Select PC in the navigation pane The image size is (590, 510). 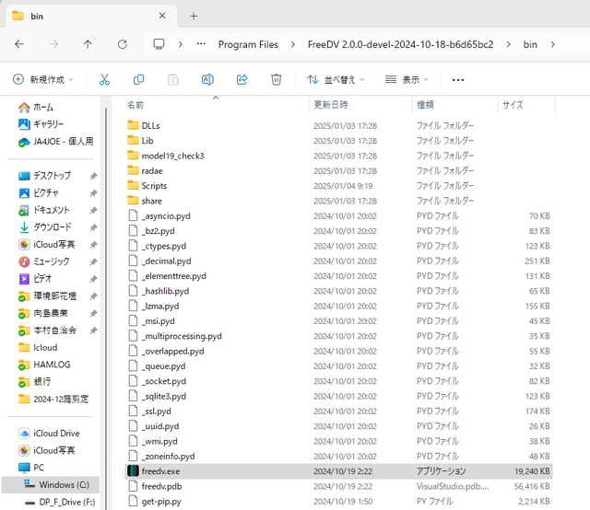[31, 468]
